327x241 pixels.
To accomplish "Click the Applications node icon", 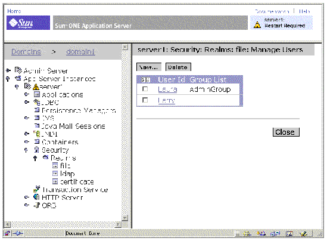I will point(37,94).
